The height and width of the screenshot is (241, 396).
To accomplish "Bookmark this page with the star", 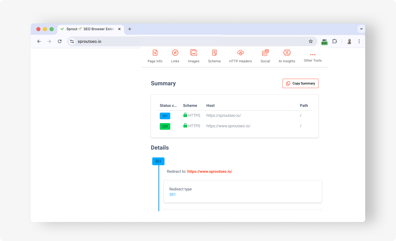I will [311, 41].
